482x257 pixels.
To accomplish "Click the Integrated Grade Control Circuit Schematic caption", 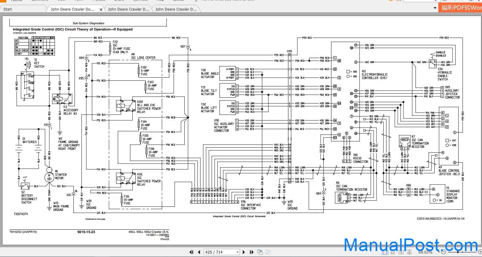I will [x=239, y=216].
